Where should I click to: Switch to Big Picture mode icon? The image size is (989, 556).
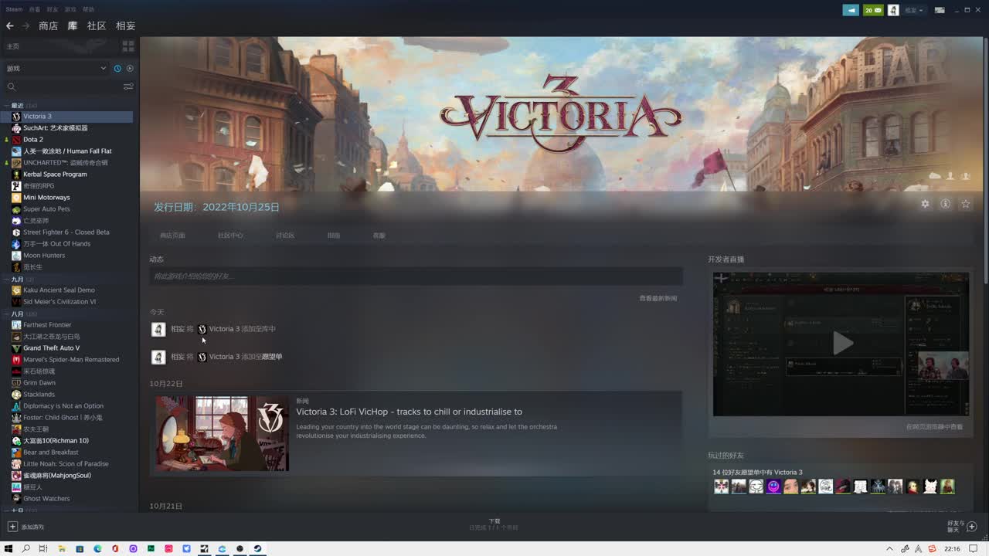click(x=940, y=10)
